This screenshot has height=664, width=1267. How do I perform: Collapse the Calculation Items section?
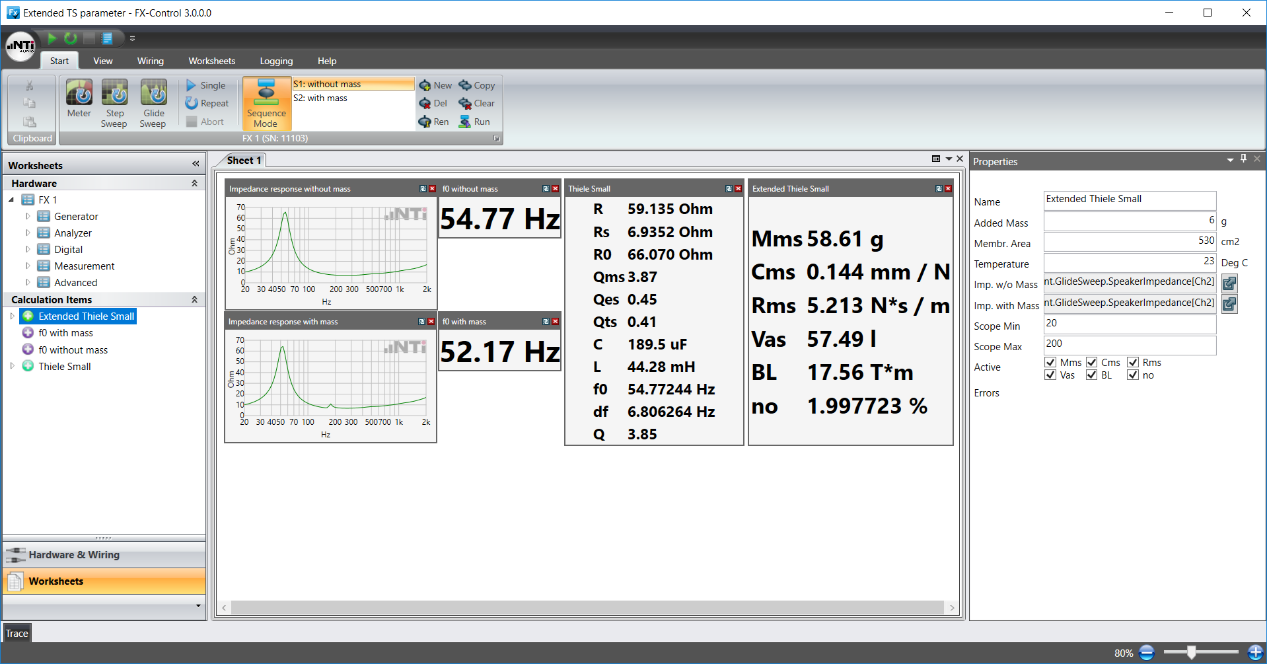point(194,299)
